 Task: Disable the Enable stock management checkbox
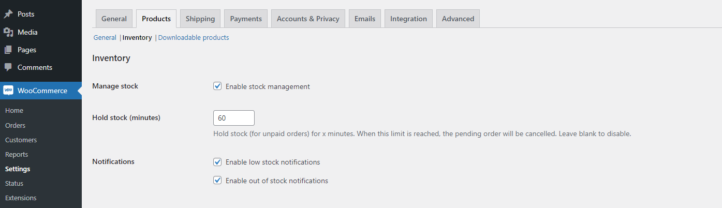click(x=217, y=86)
